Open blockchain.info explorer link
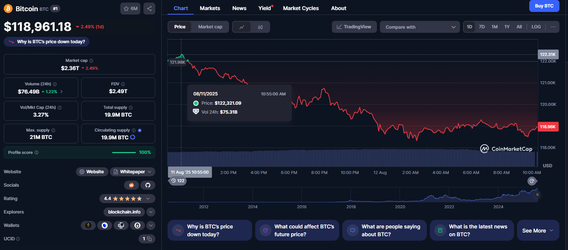 pyautogui.click(x=124, y=212)
